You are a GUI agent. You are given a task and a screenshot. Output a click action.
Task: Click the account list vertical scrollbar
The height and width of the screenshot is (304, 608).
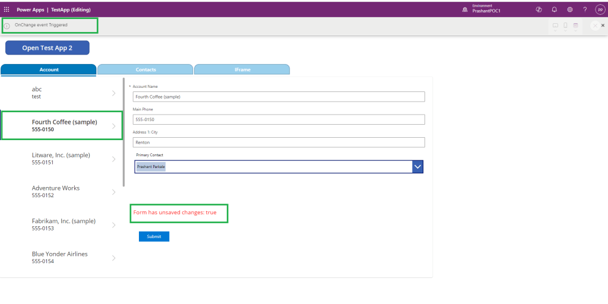tap(123, 132)
